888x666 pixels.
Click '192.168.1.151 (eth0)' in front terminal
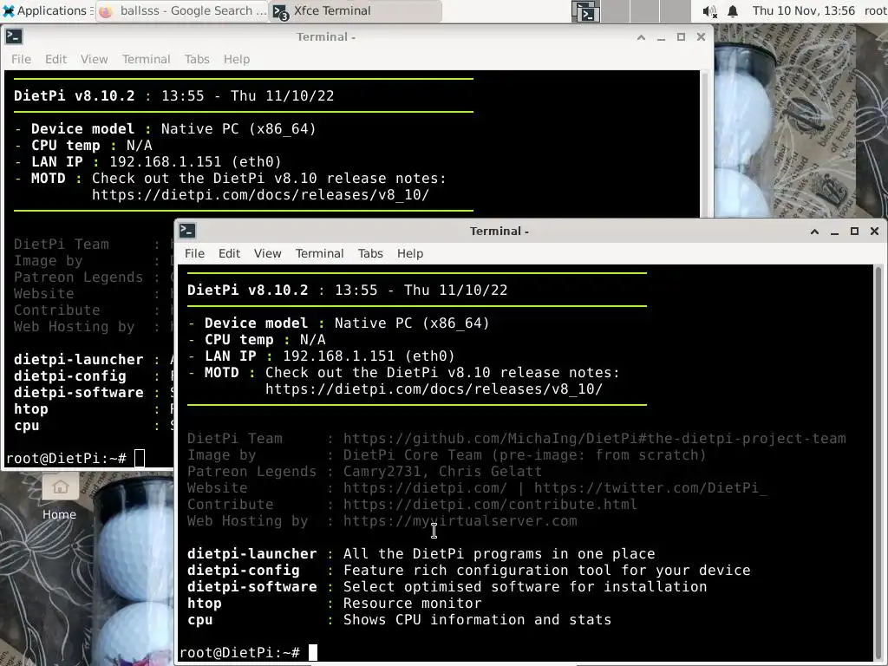pyautogui.click(x=369, y=356)
